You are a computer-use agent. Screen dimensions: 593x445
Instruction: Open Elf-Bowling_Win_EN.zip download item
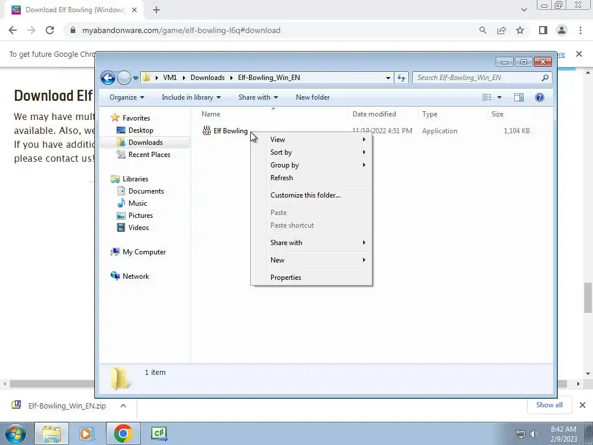pyautogui.click(x=58, y=406)
